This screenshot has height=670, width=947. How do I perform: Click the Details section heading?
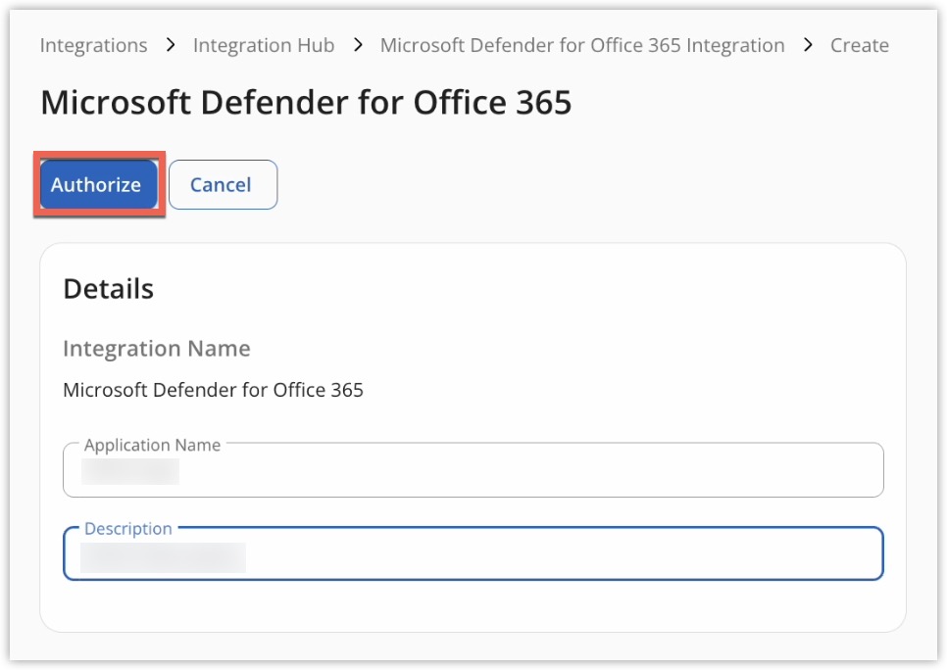(x=108, y=288)
